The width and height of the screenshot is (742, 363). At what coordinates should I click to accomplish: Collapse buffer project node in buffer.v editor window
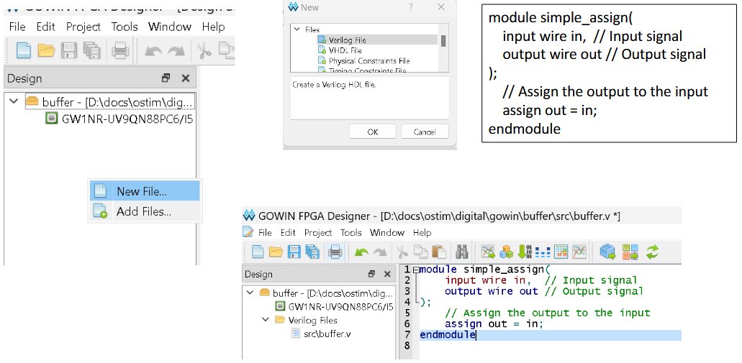click(x=250, y=293)
